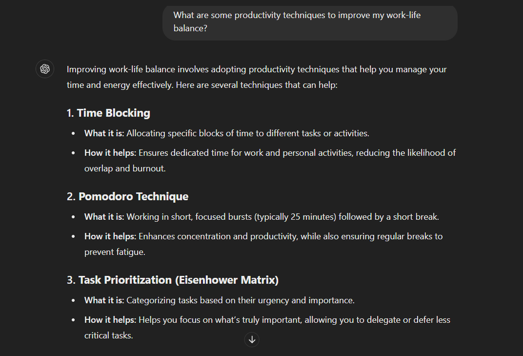Click "How it helps:" under Pomodoro Technique

110,236
